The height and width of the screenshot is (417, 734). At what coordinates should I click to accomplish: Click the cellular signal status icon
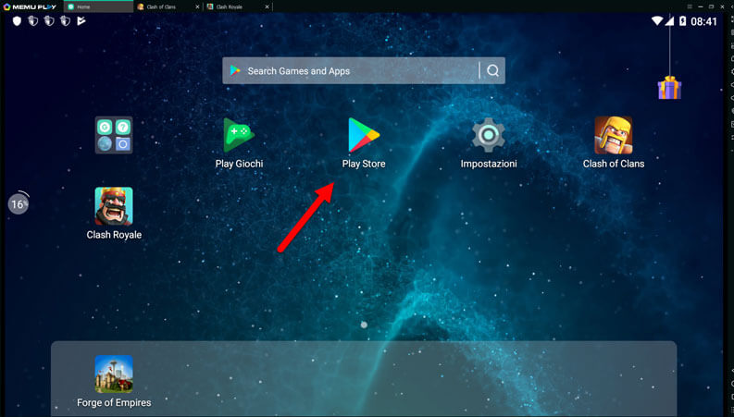tap(669, 21)
